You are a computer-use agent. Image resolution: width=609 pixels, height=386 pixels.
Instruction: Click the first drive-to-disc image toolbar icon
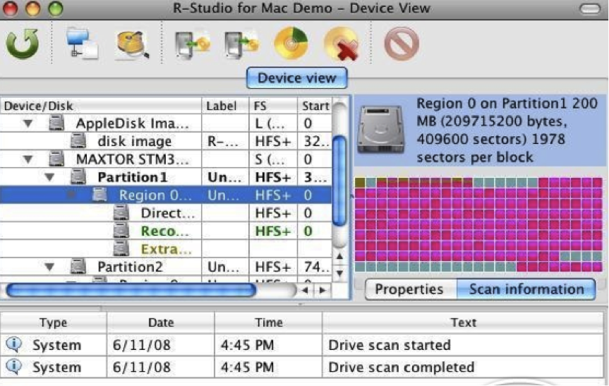190,44
